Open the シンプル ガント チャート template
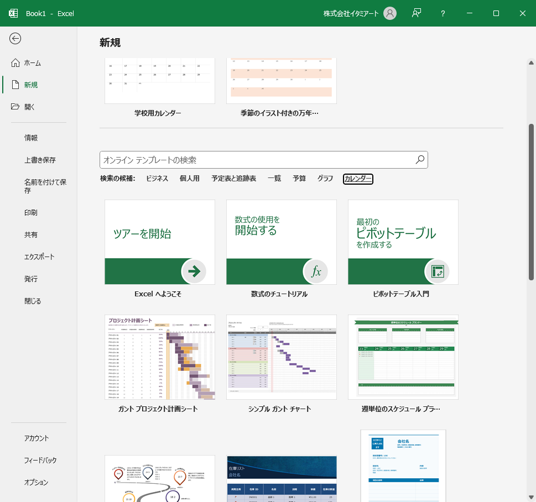536x502 pixels. click(282, 357)
